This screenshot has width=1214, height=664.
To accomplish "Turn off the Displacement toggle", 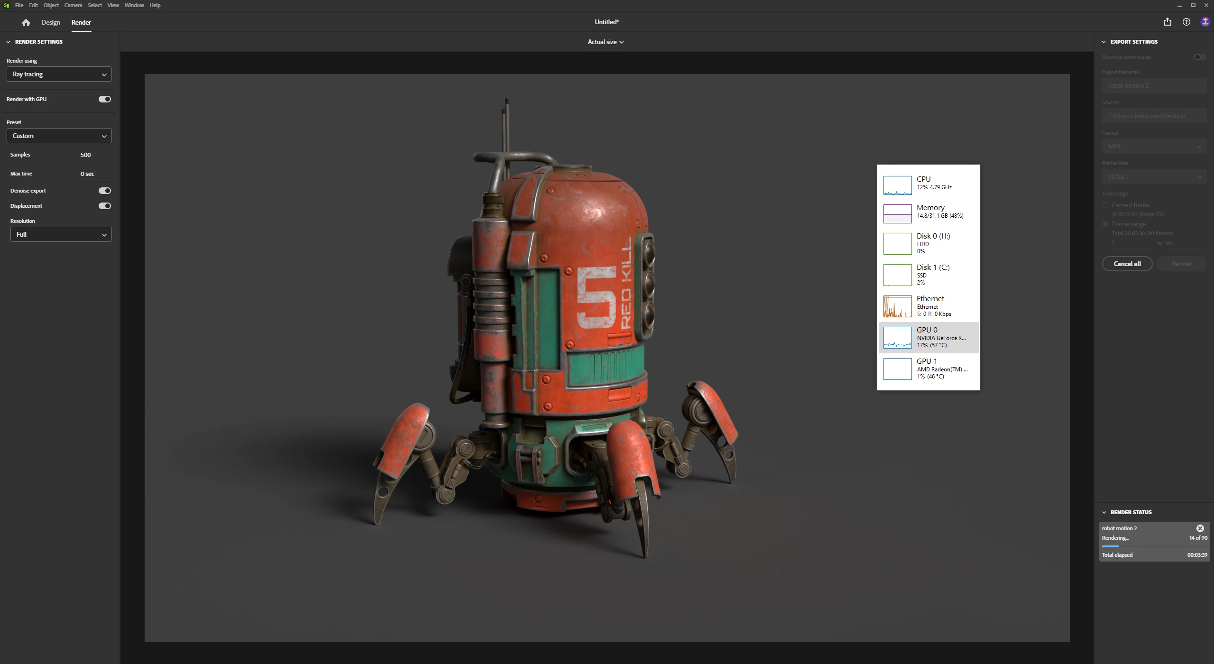I will pos(105,206).
